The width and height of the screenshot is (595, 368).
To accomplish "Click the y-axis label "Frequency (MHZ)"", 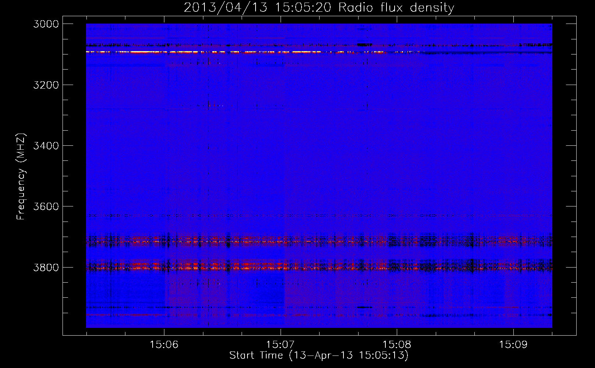I will [x=21, y=177].
